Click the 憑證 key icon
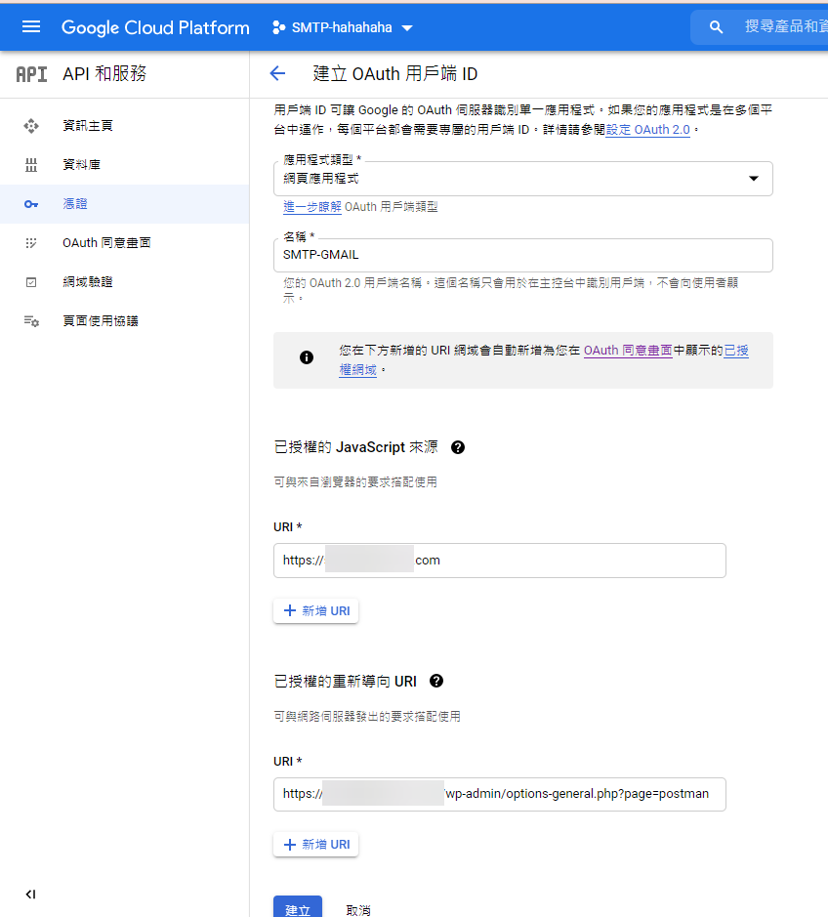Screen dimensions: 828x917 click(x=31, y=204)
